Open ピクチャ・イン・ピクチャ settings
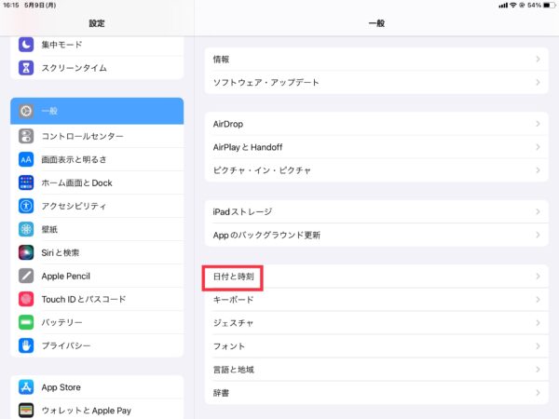The image size is (559, 419). (376, 170)
